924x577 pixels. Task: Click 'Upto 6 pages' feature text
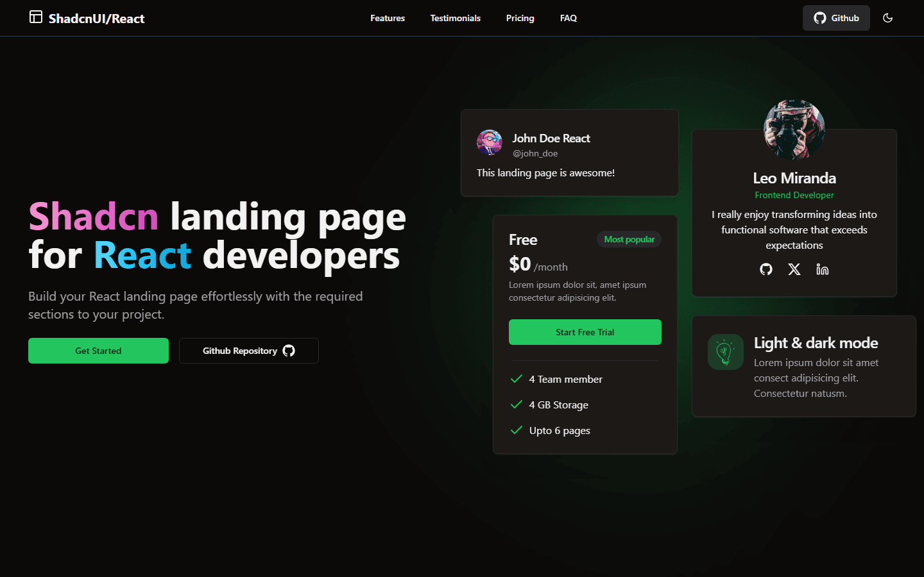tap(560, 430)
